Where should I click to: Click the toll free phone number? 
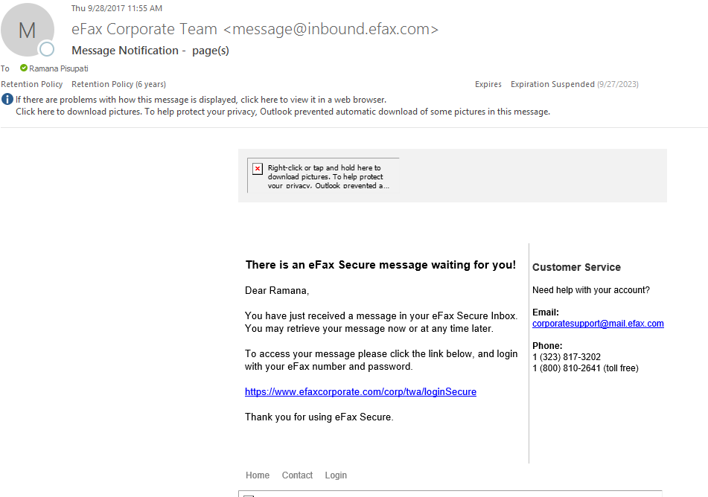585,368
